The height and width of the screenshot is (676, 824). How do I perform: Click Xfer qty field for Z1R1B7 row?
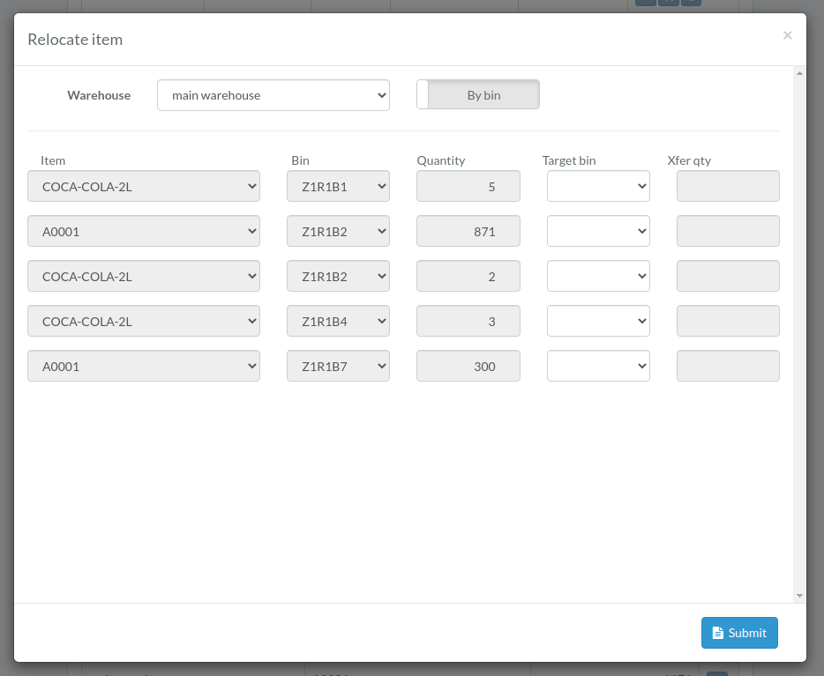729,366
